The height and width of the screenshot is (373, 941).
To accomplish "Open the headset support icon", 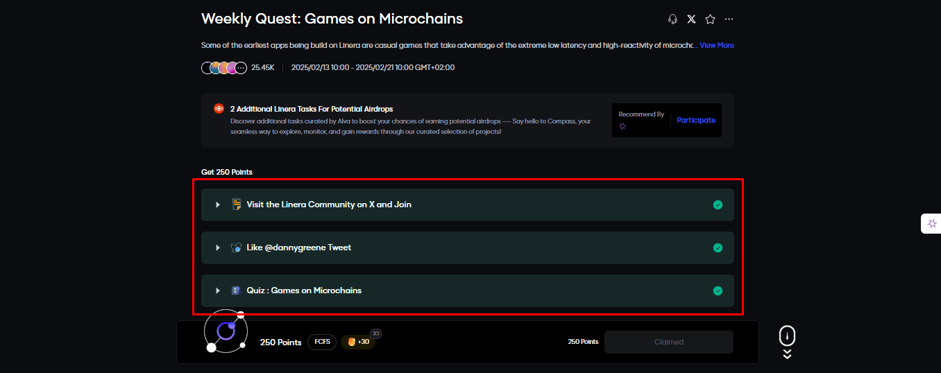I will [x=672, y=19].
